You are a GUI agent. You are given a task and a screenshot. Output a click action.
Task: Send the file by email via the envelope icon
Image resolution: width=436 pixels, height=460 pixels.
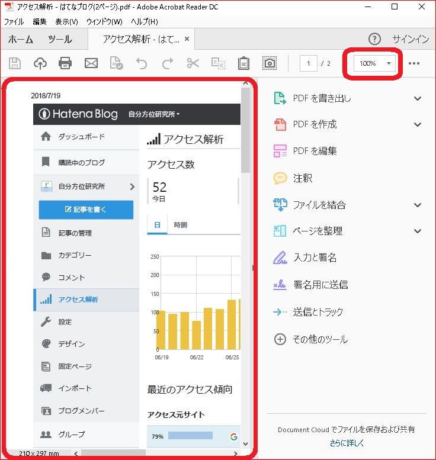pyautogui.click(x=91, y=63)
